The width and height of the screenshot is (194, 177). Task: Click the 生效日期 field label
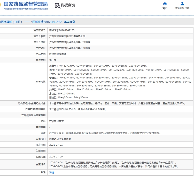41,151
